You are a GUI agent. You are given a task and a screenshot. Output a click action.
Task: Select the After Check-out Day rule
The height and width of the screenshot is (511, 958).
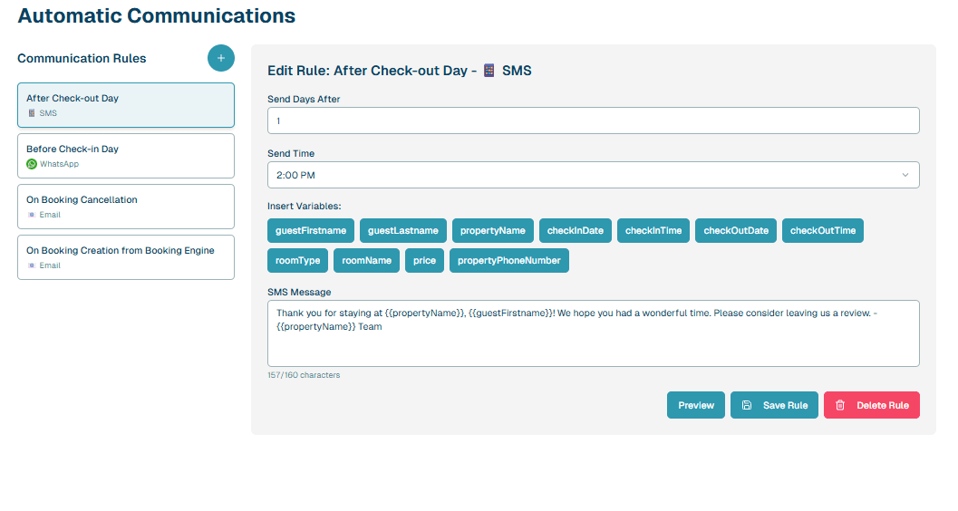125,105
